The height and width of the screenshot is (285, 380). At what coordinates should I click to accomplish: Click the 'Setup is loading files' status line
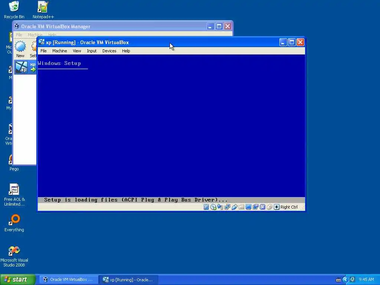[x=136, y=200]
